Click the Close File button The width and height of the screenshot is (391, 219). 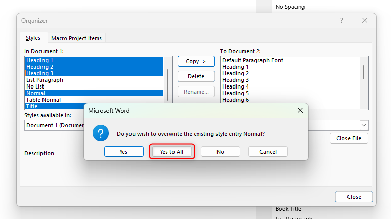349,138
